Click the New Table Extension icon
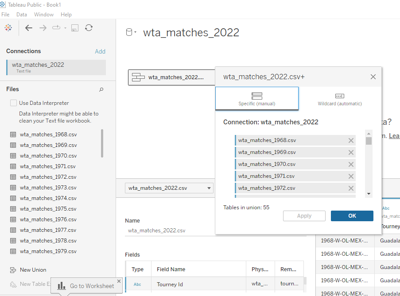400x296 pixels. pyautogui.click(x=13, y=284)
